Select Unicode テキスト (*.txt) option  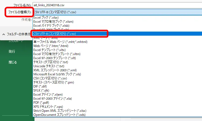48,66
